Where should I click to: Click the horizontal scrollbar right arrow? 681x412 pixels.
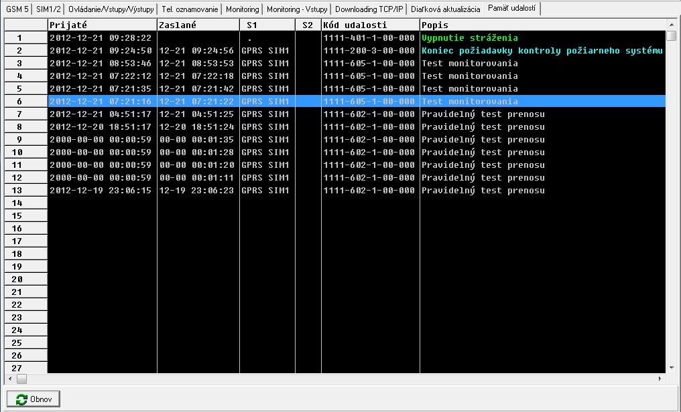[660, 379]
